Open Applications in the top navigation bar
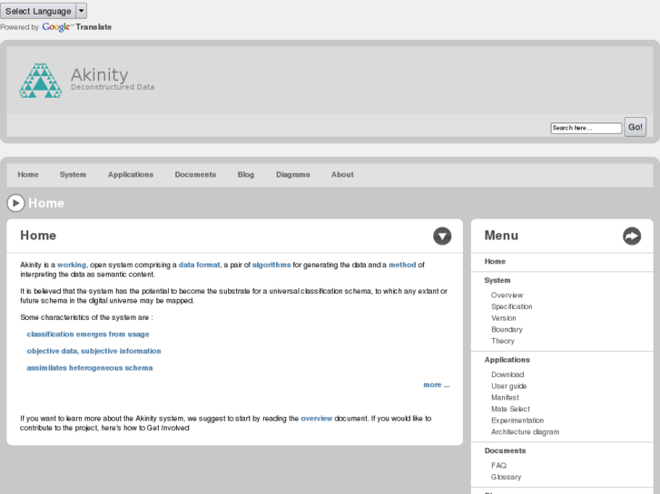 click(131, 174)
